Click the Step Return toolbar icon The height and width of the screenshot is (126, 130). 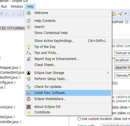tap(20, 14)
